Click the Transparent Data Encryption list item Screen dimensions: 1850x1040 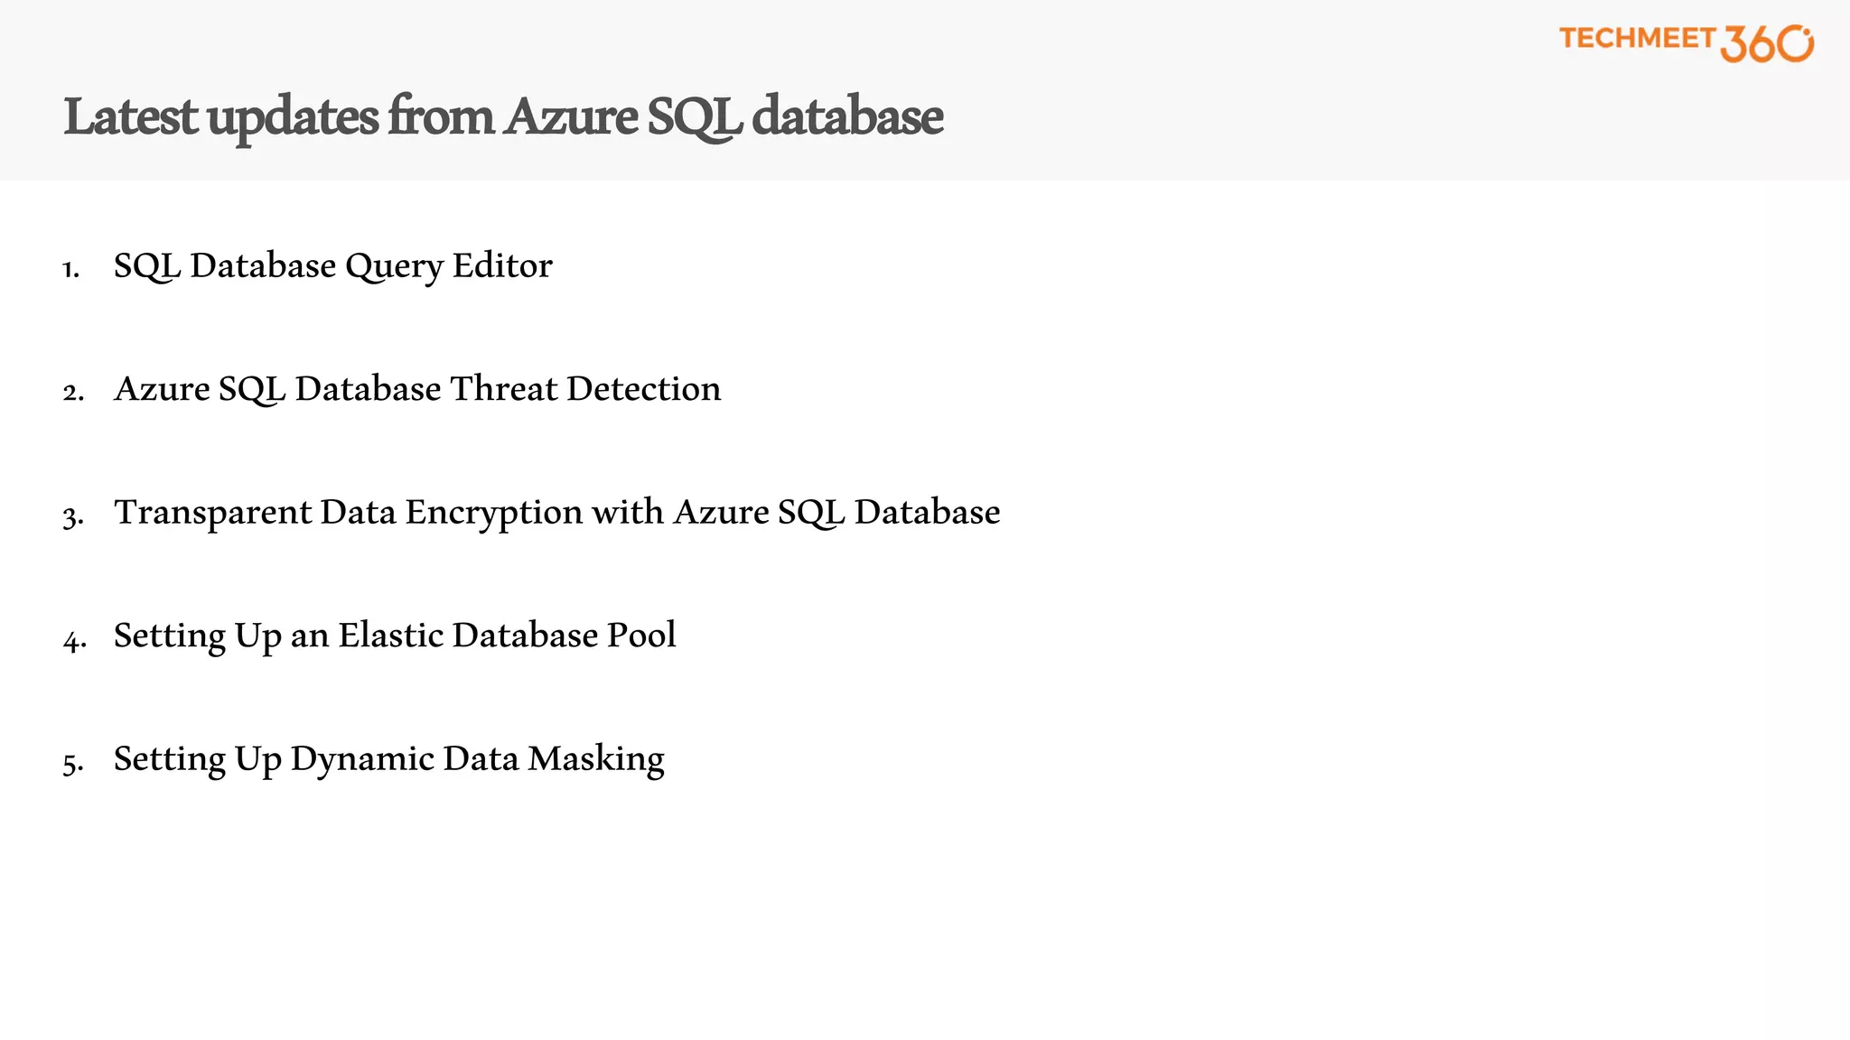point(556,513)
